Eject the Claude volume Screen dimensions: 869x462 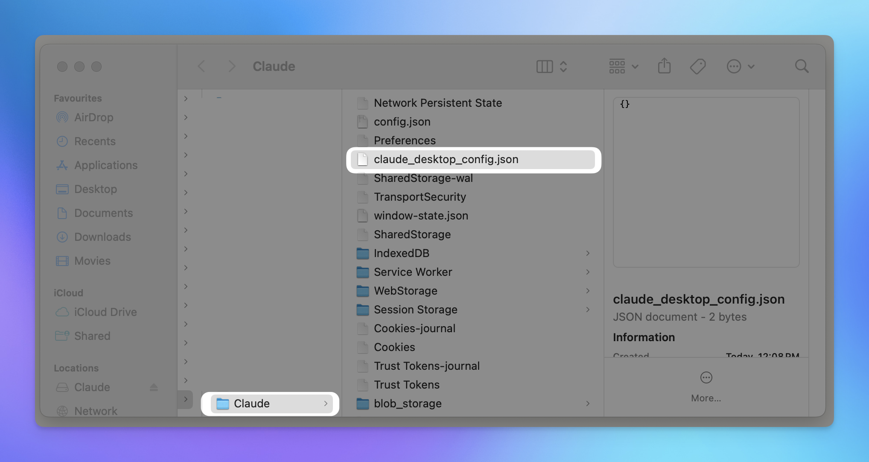click(x=154, y=387)
